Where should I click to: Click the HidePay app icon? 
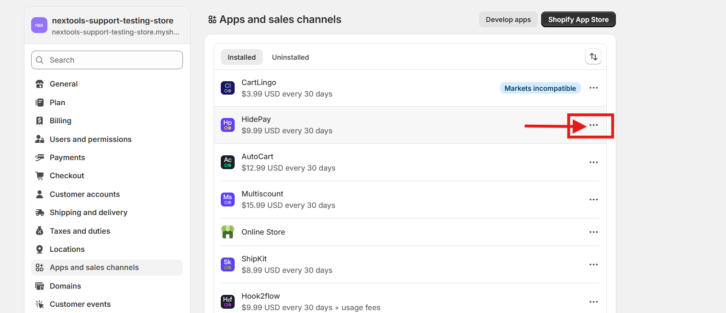click(x=227, y=125)
